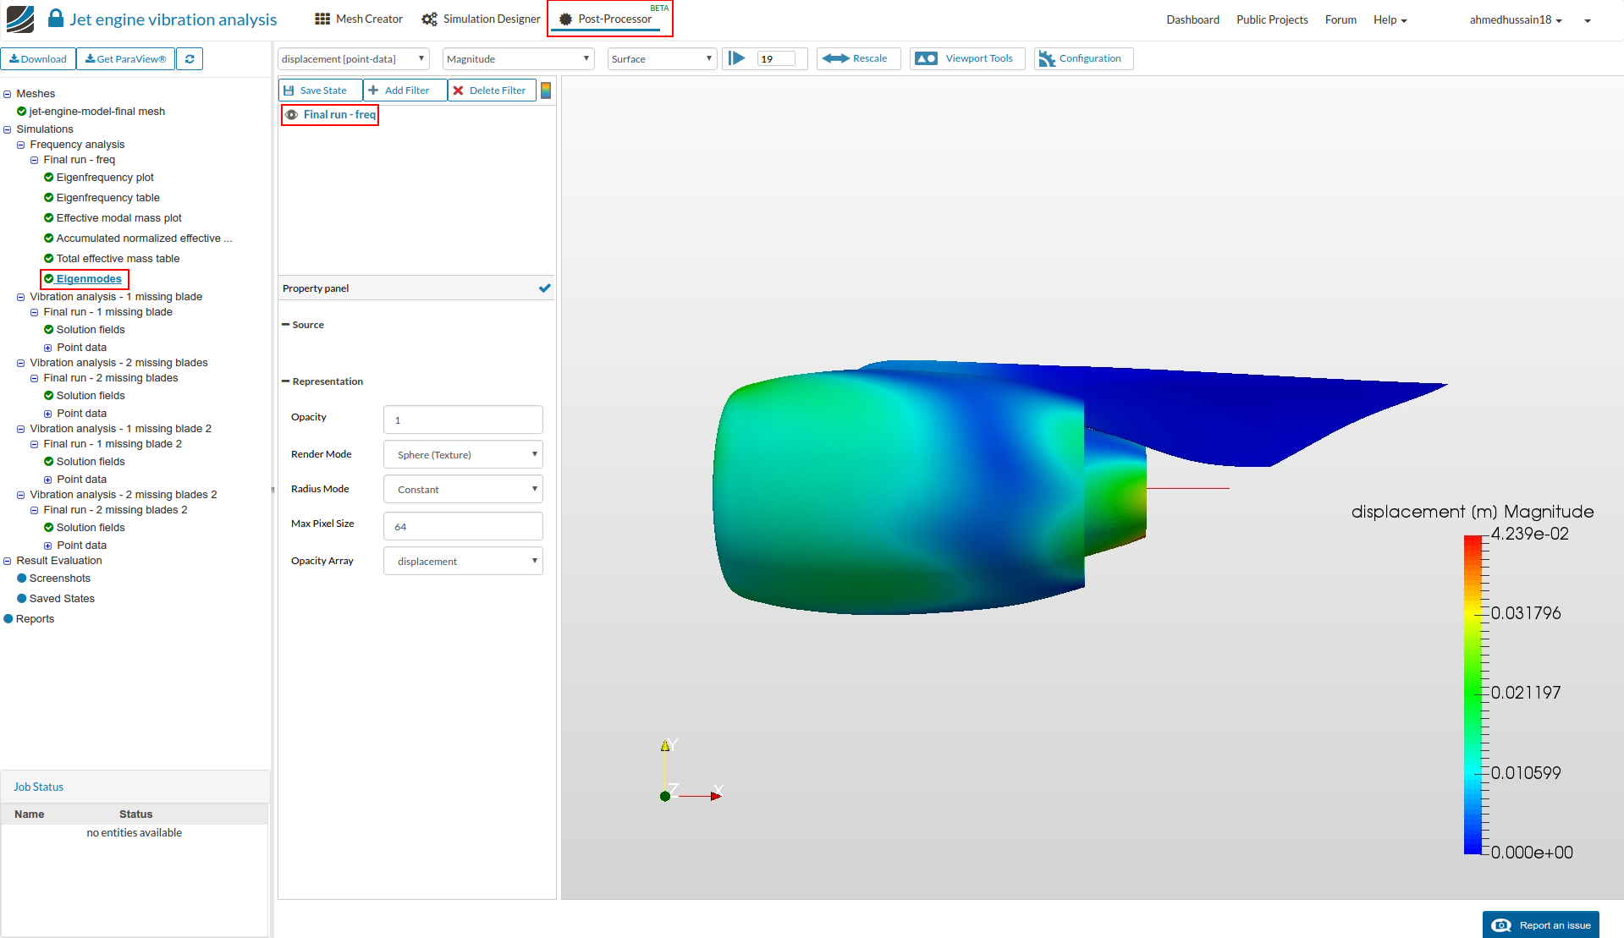Click the color legend swatch in filter toolbar
1624x938 pixels.
point(546,91)
